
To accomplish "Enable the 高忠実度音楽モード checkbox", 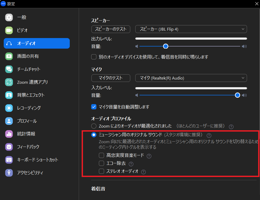I will 101,155.
